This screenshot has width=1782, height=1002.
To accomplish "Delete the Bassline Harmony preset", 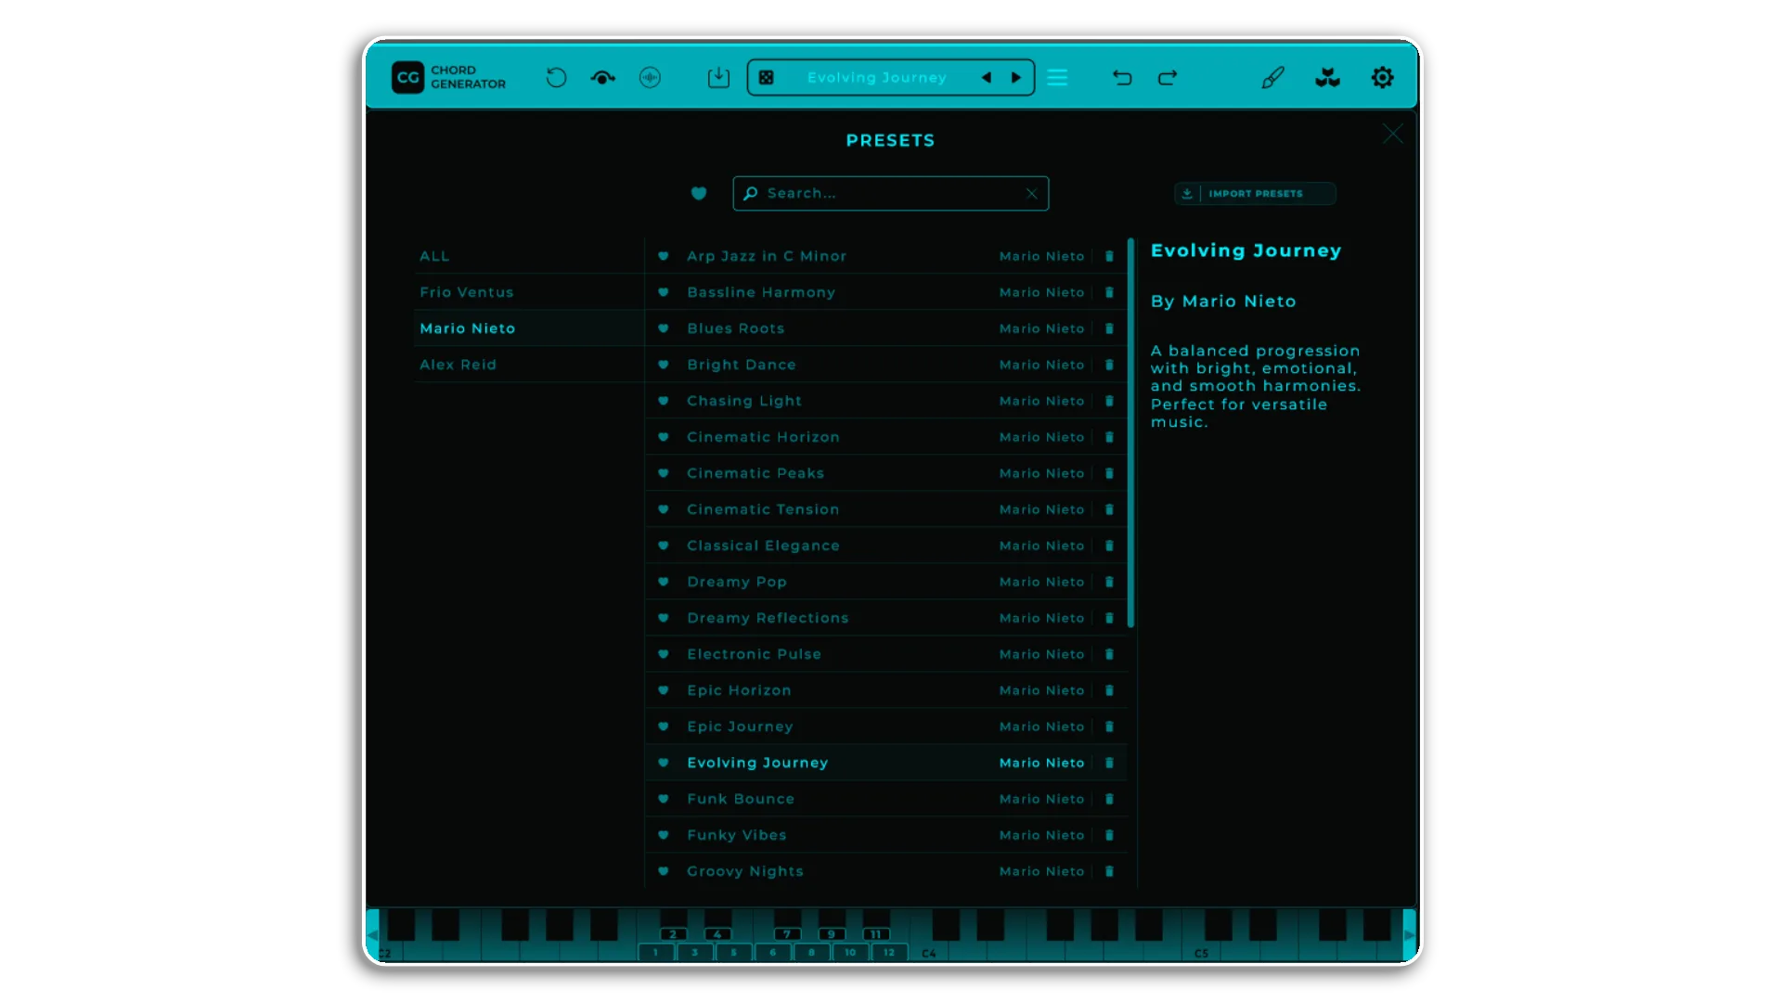I will click(x=1109, y=292).
